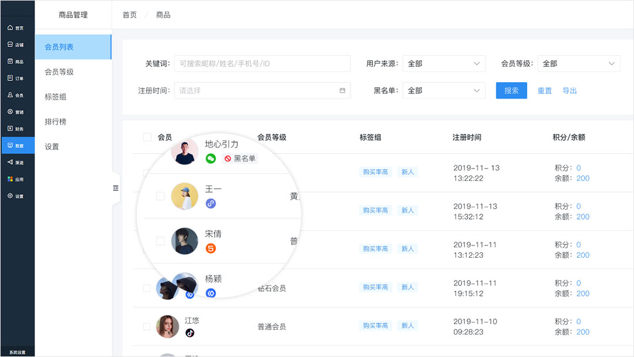Toggle the select-all checkbox beside 会员 header

click(x=147, y=137)
